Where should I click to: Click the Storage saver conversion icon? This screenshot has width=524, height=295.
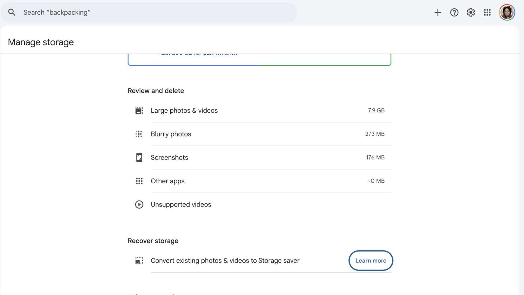pos(139,261)
